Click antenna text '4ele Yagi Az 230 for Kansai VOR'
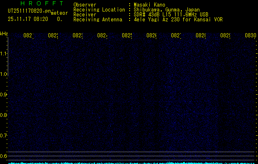This screenshot has width=258, height=164. tap(178, 20)
